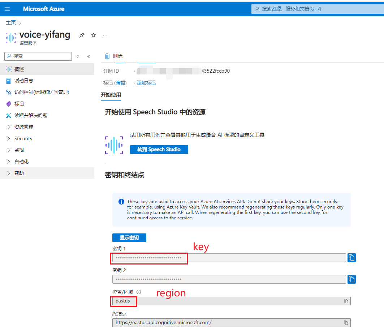This screenshot has height=331, width=384.
Task: Click the wrench icon for 诊断并解决问题
Action: click(x=9, y=115)
